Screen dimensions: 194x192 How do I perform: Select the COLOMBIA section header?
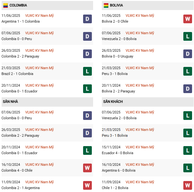(18, 5)
